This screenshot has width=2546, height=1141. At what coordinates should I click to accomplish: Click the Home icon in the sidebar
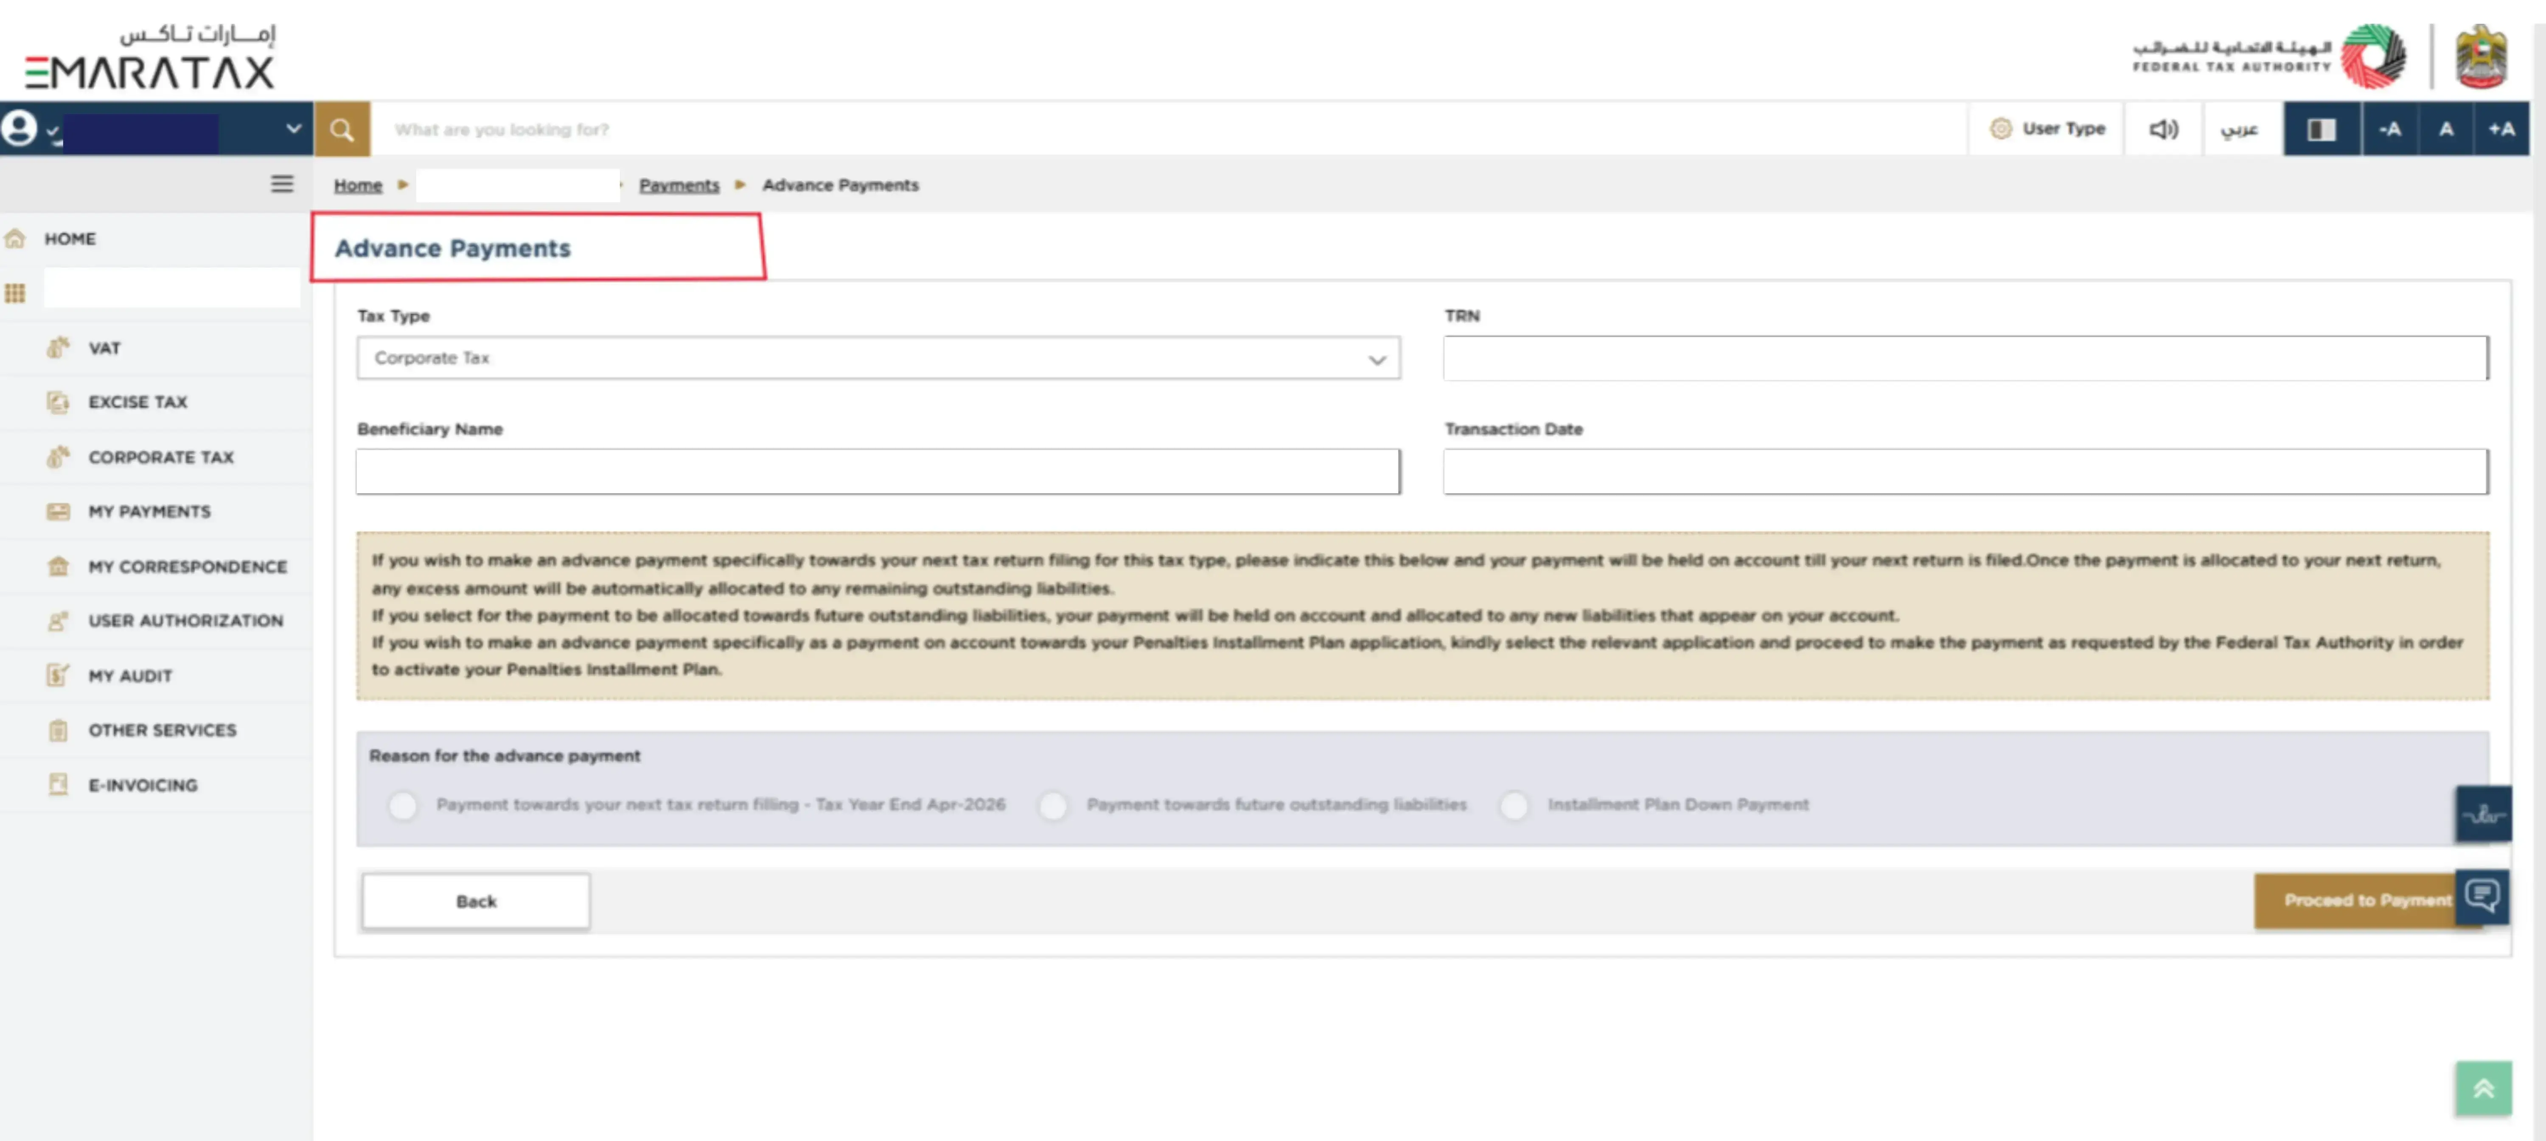click(16, 238)
